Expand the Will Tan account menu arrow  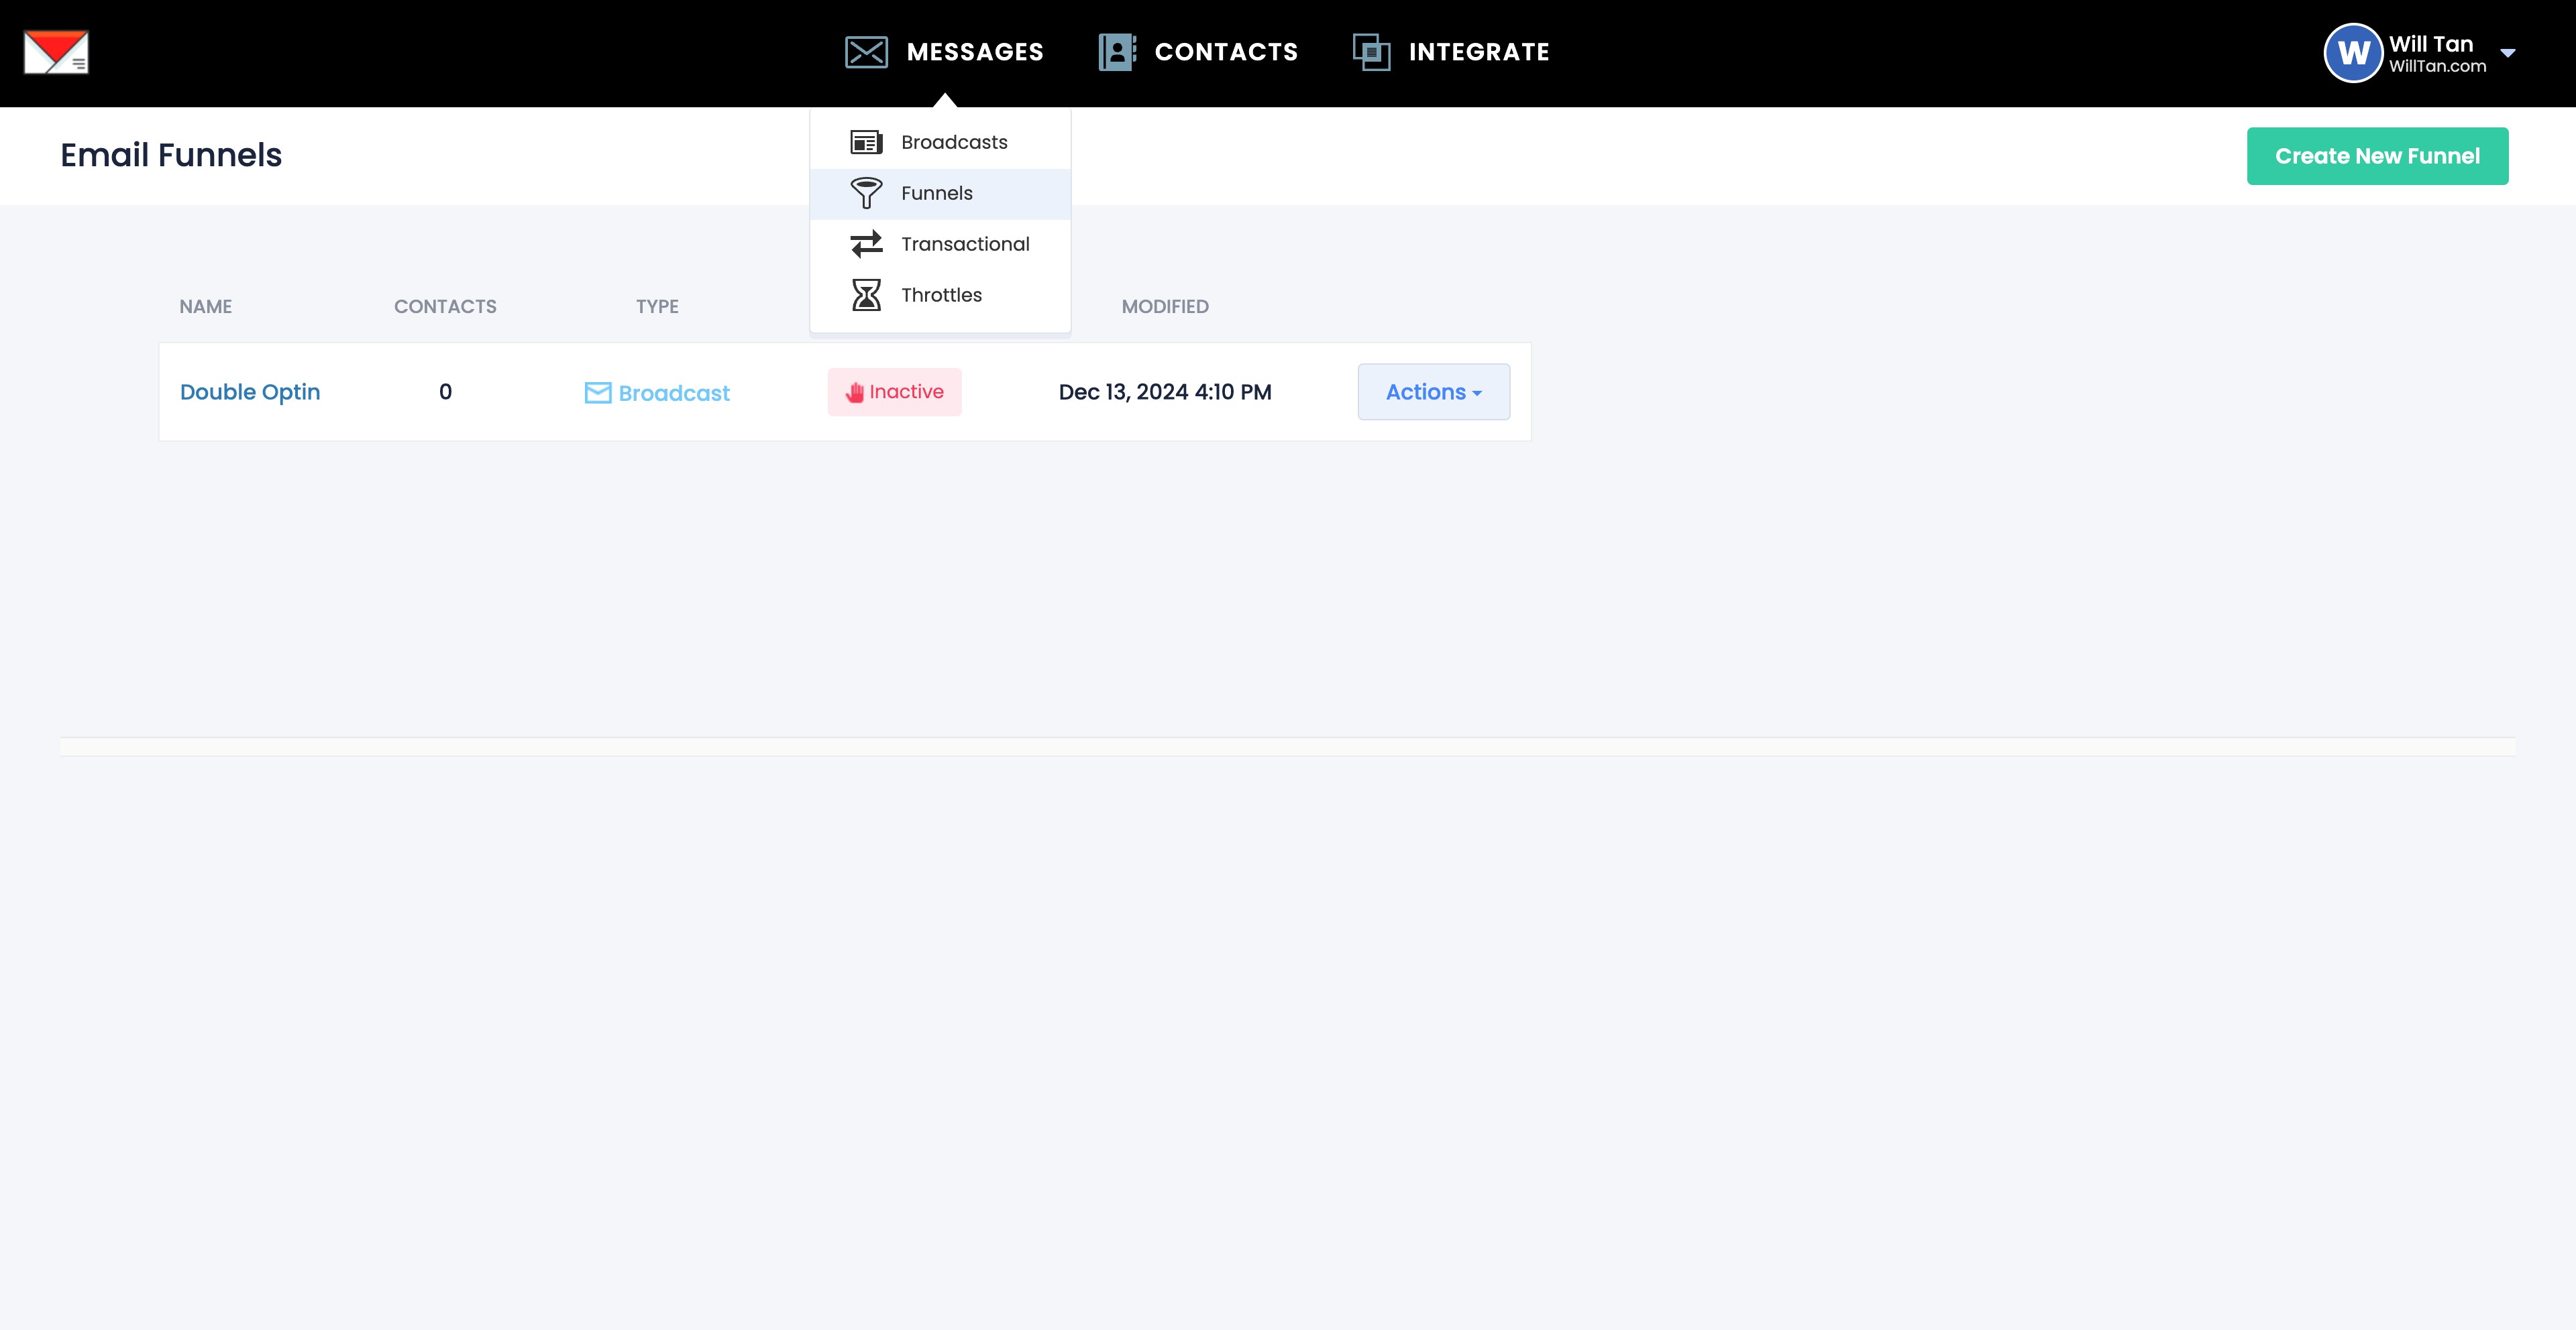tap(2508, 53)
